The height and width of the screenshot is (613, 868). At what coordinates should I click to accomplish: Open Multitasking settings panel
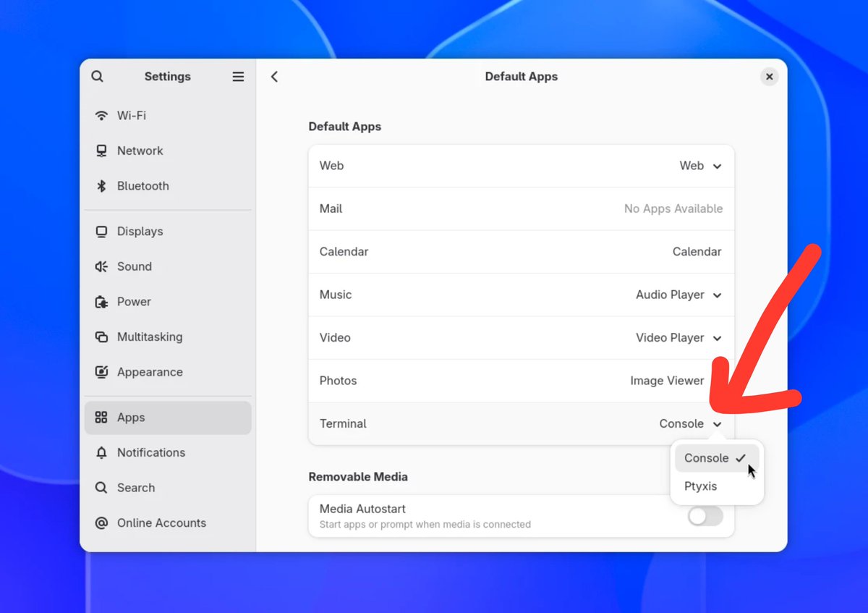(168, 337)
